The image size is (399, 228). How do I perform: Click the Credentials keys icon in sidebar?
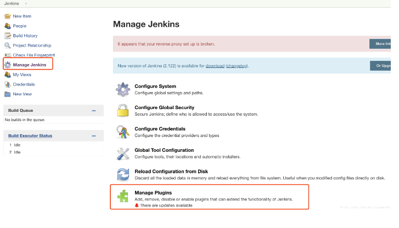[8, 84]
